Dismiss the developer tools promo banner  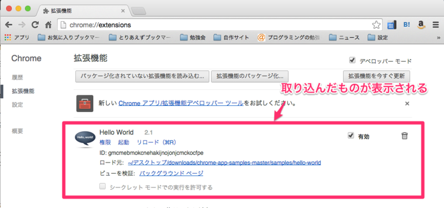[407, 104]
